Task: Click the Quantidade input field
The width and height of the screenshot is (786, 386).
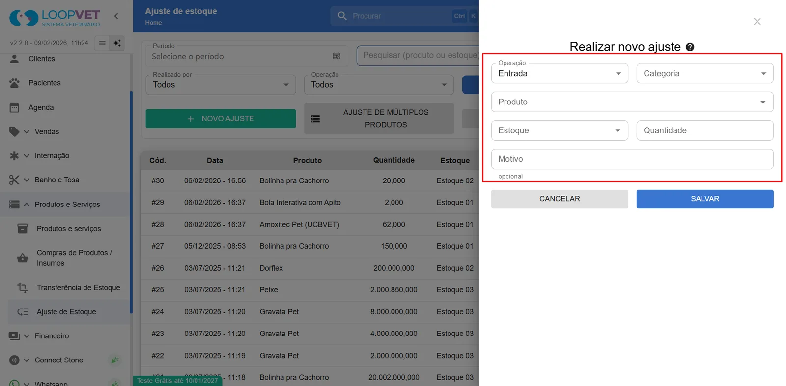Action: (x=705, y=130)
